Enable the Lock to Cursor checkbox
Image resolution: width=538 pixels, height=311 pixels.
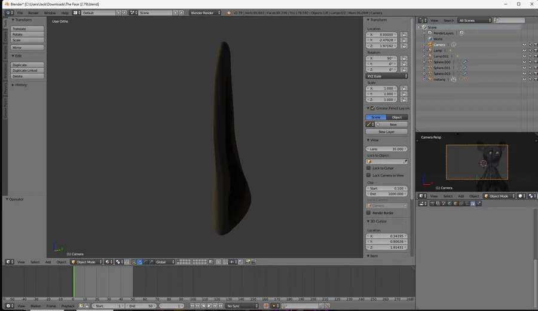[x=368, y=168]
